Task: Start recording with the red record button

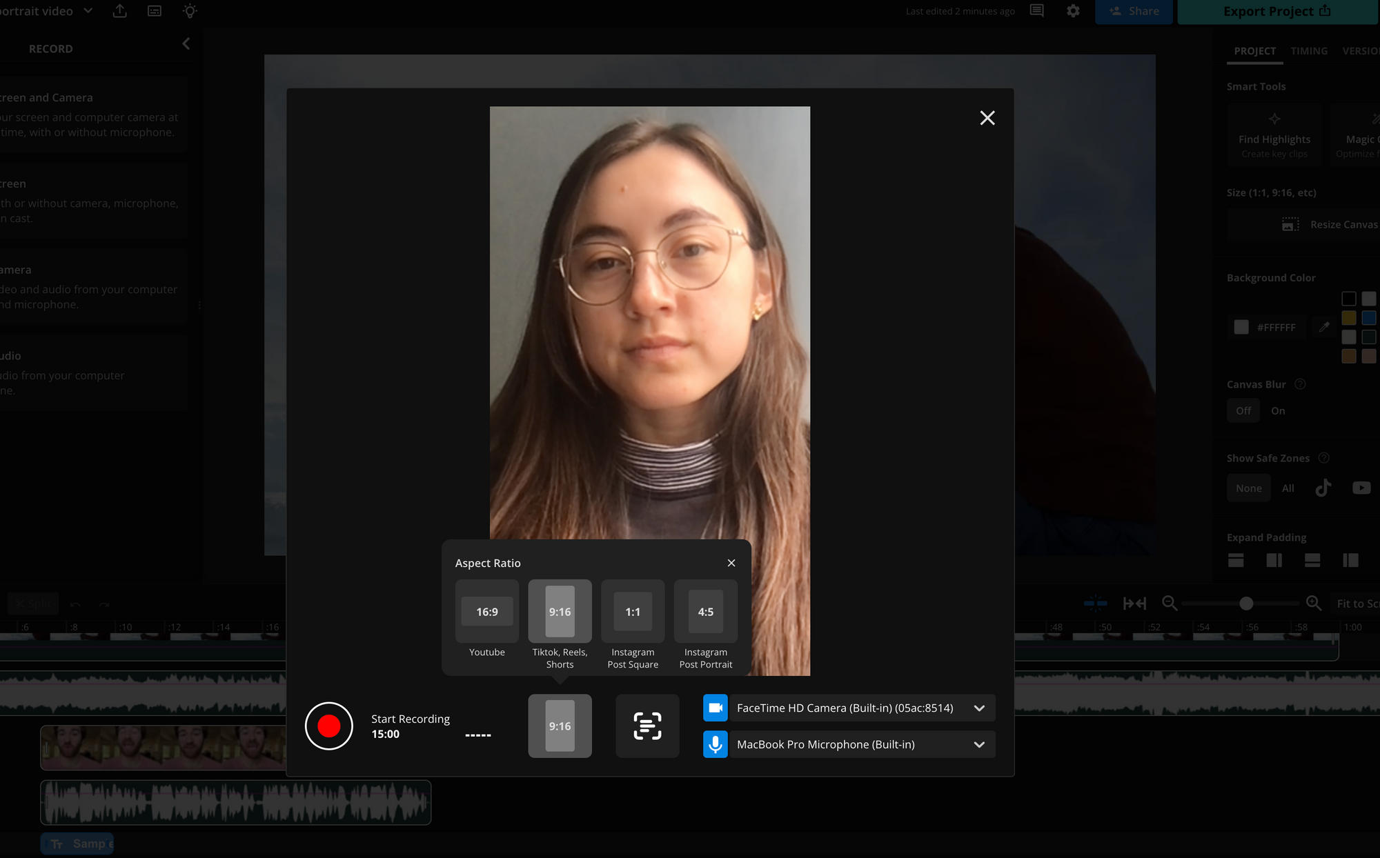Action: pyautogui.click(x=329, y=726)
